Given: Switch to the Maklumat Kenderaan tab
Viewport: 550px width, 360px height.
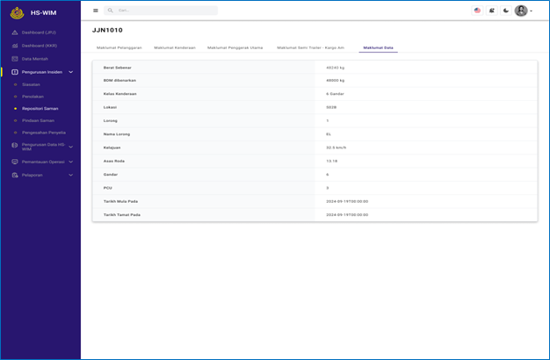Looking at the screenshot, I should (174, 47).
